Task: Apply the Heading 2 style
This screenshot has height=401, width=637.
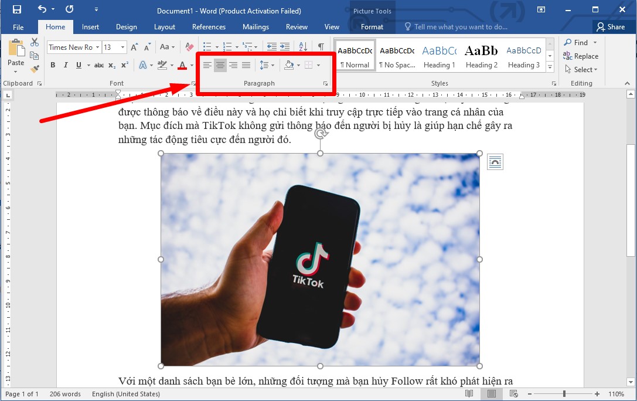Action: click(481, 56)
